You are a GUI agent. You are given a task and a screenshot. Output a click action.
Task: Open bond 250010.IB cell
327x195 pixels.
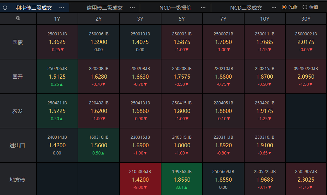click(140, 42)
